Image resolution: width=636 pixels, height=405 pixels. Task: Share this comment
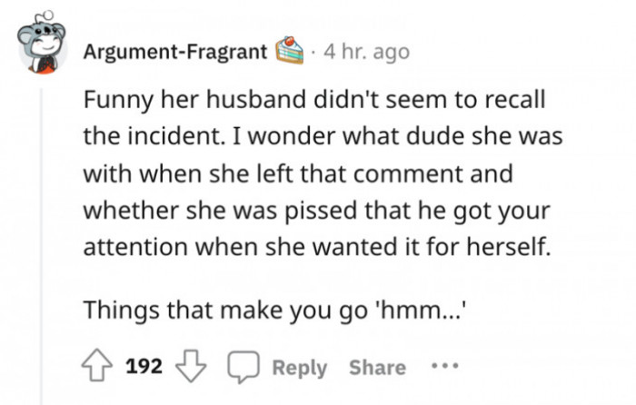(x=377, y=367)
